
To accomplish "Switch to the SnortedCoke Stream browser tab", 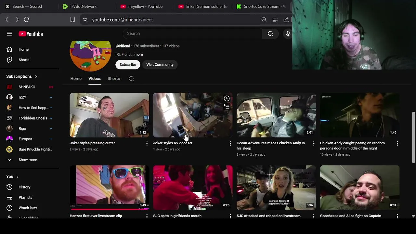I will (x=261, y=6).
